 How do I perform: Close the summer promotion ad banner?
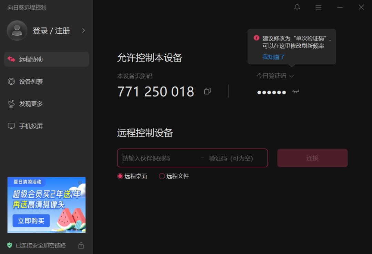coord(80,182)
